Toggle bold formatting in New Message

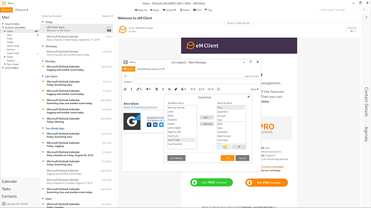tap(157, 89)
